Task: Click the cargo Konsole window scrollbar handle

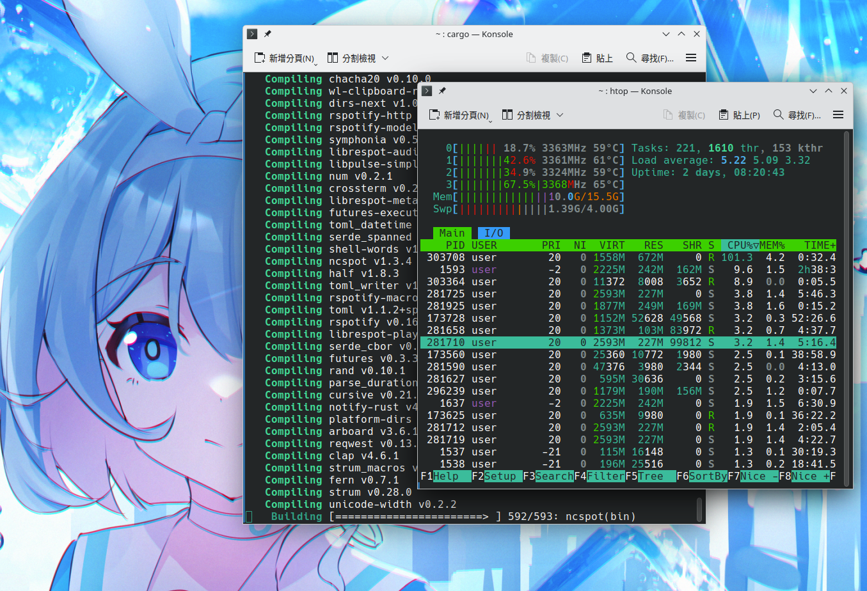Action: point(699,510)
